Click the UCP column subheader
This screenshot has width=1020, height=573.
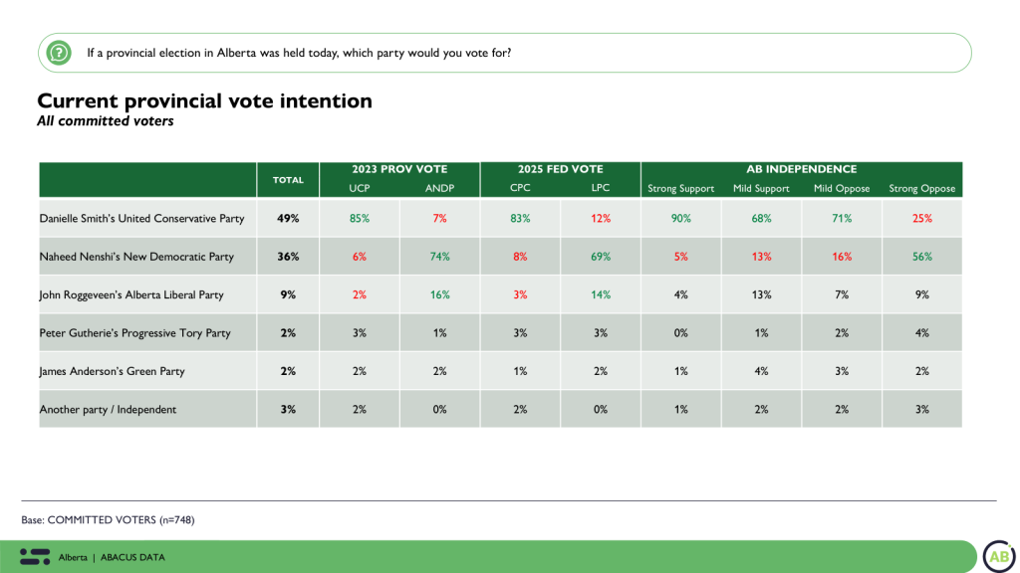pos(359,188)
